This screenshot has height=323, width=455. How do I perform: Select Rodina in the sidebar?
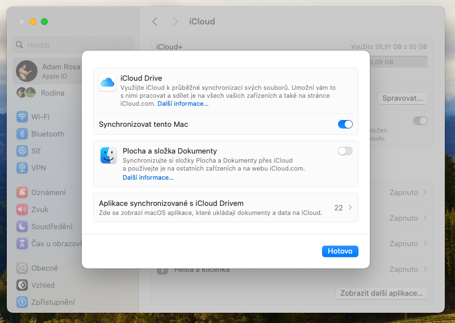(52, 93)
